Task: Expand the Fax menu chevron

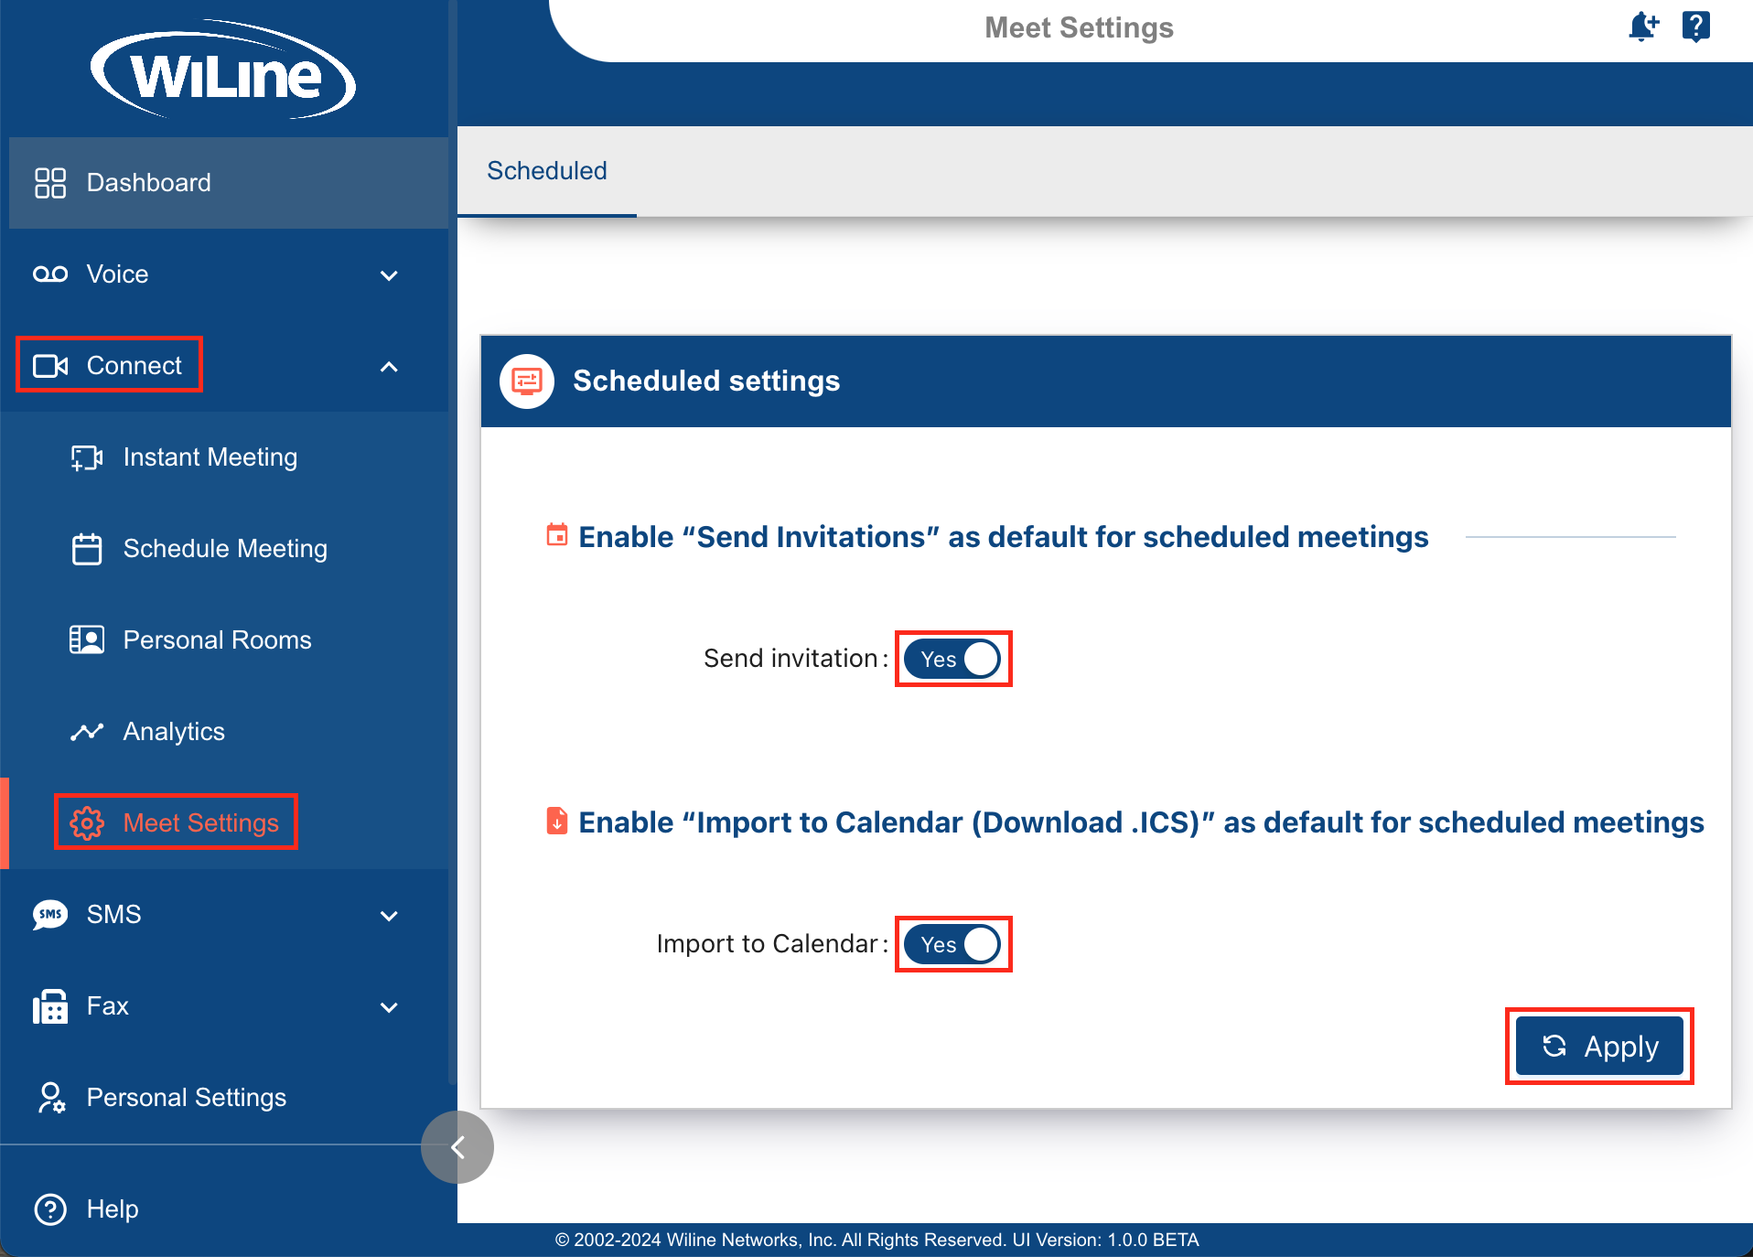Action: [x=389, y=1007]
